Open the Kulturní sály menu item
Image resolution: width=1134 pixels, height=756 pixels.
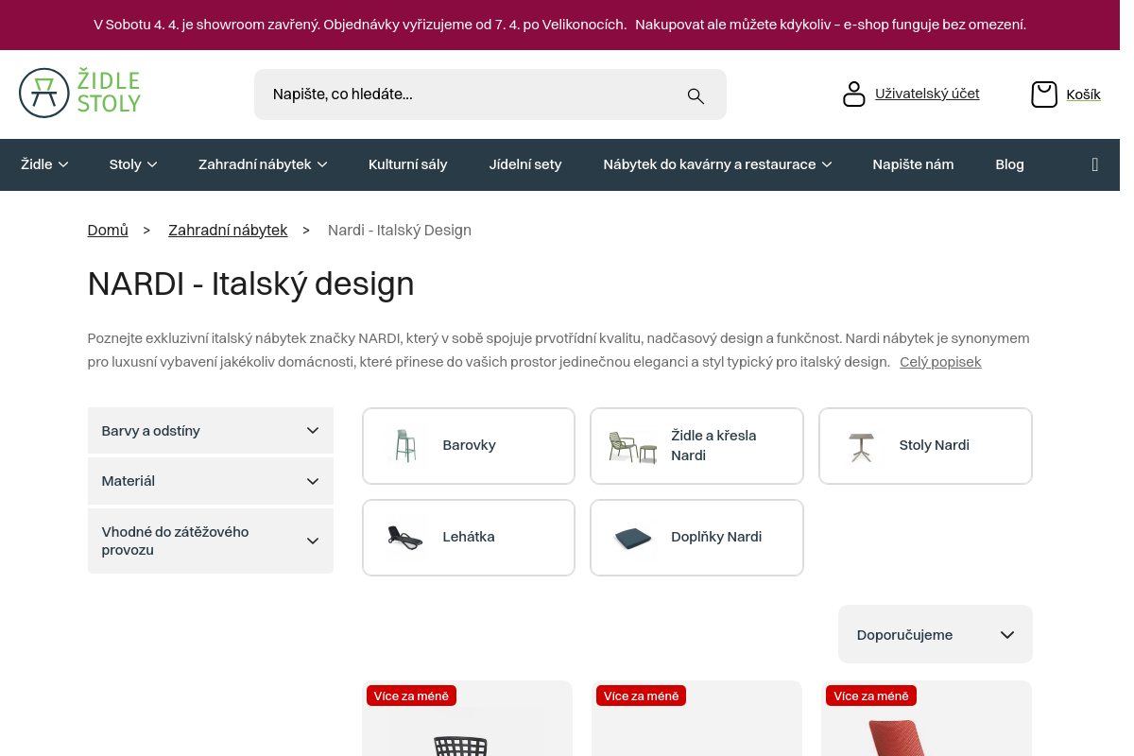[x=407, y=164]
